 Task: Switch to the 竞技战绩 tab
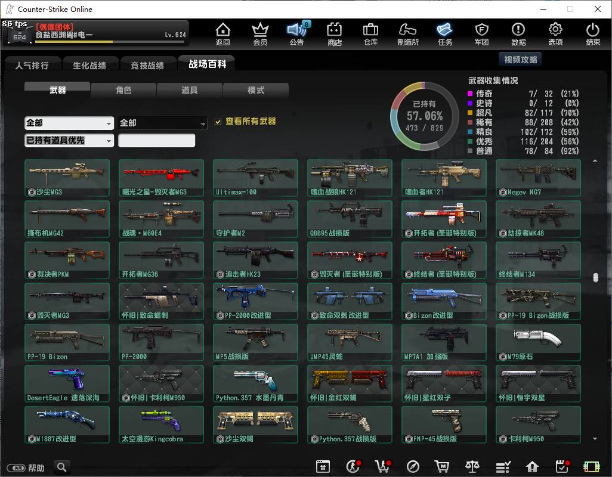click(147, 65)
